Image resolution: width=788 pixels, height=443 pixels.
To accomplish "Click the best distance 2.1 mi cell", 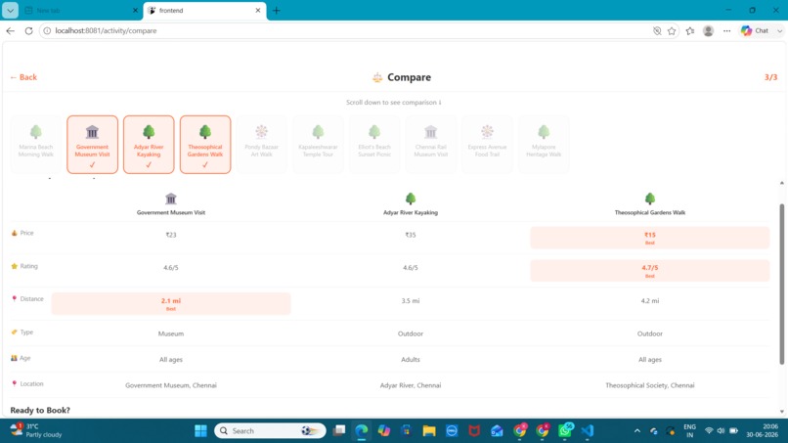I will point(171,304).
